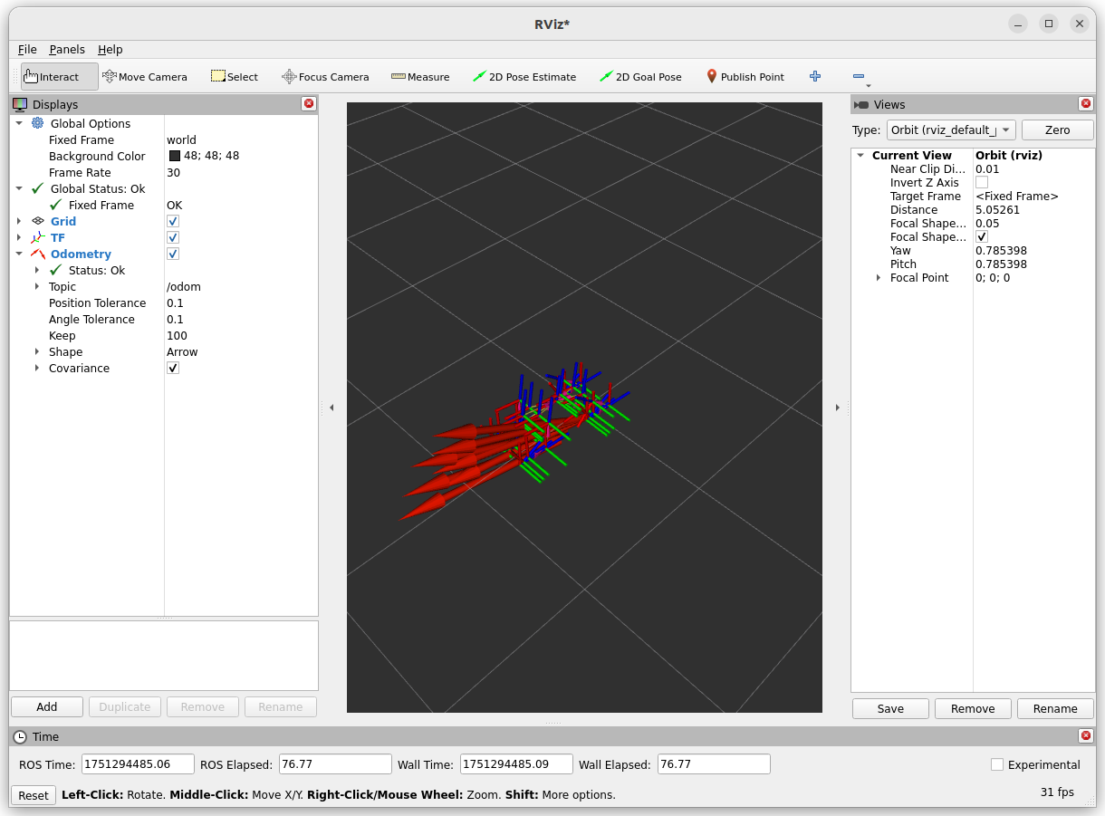Click the Zero view button
Viewport: 1105px width, 816px height.
(1057, 130)
